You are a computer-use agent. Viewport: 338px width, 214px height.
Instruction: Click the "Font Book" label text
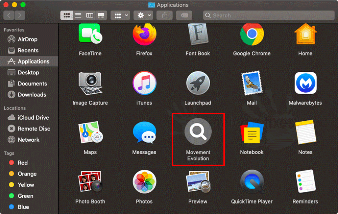coord(198,53)
